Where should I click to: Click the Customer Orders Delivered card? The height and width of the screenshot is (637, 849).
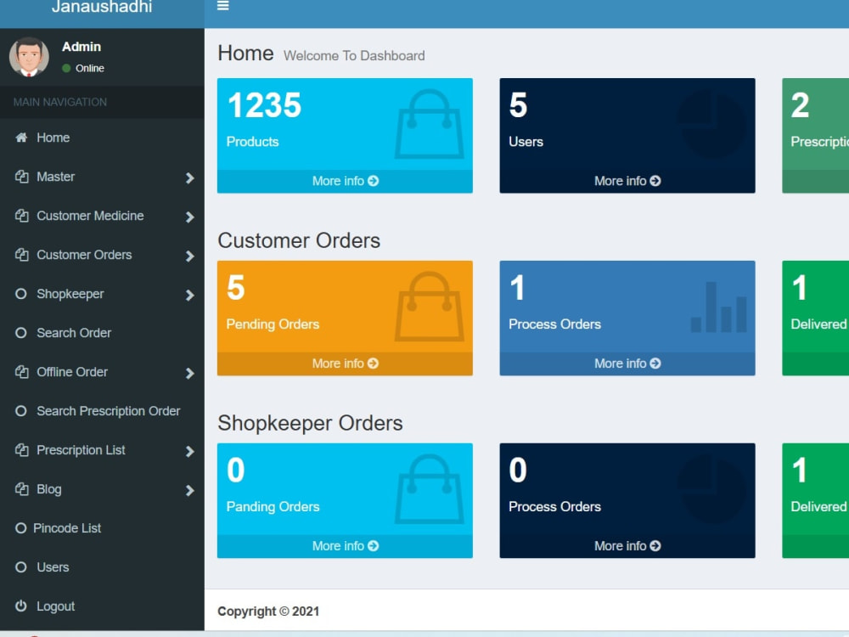tap(815, 318)
